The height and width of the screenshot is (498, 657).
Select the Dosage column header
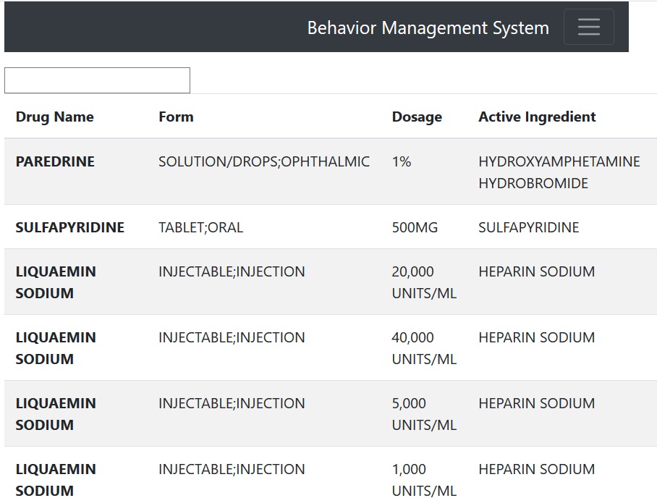tap(417, 117)
